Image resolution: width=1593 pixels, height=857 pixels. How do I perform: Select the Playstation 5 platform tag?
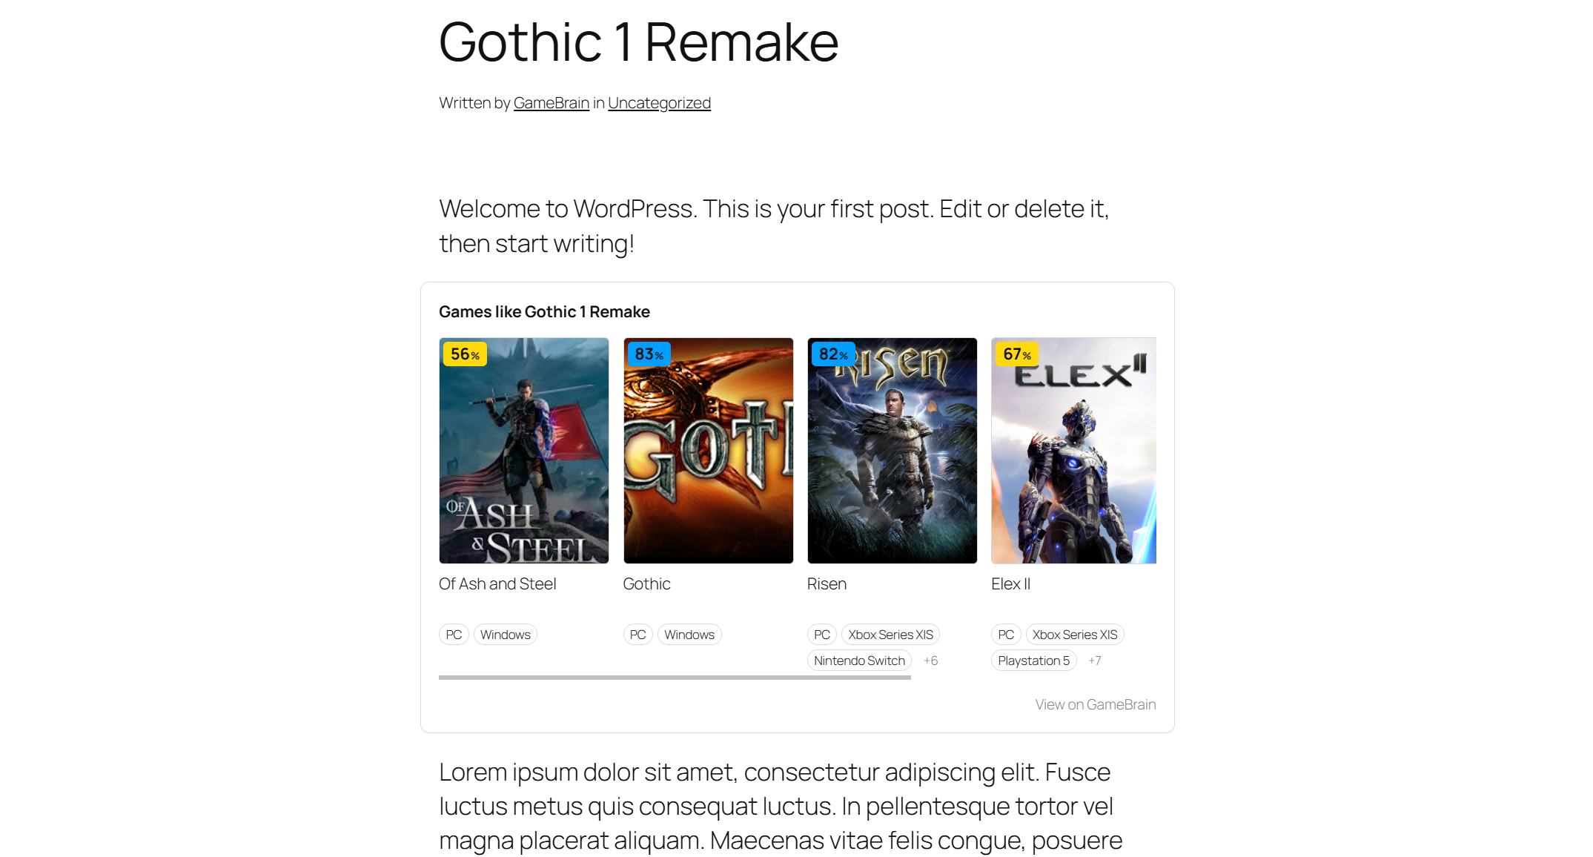coord(1033,661)
